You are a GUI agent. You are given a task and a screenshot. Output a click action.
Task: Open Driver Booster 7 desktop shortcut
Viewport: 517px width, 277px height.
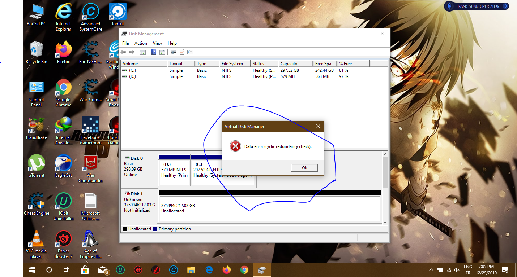pos(63,245)
